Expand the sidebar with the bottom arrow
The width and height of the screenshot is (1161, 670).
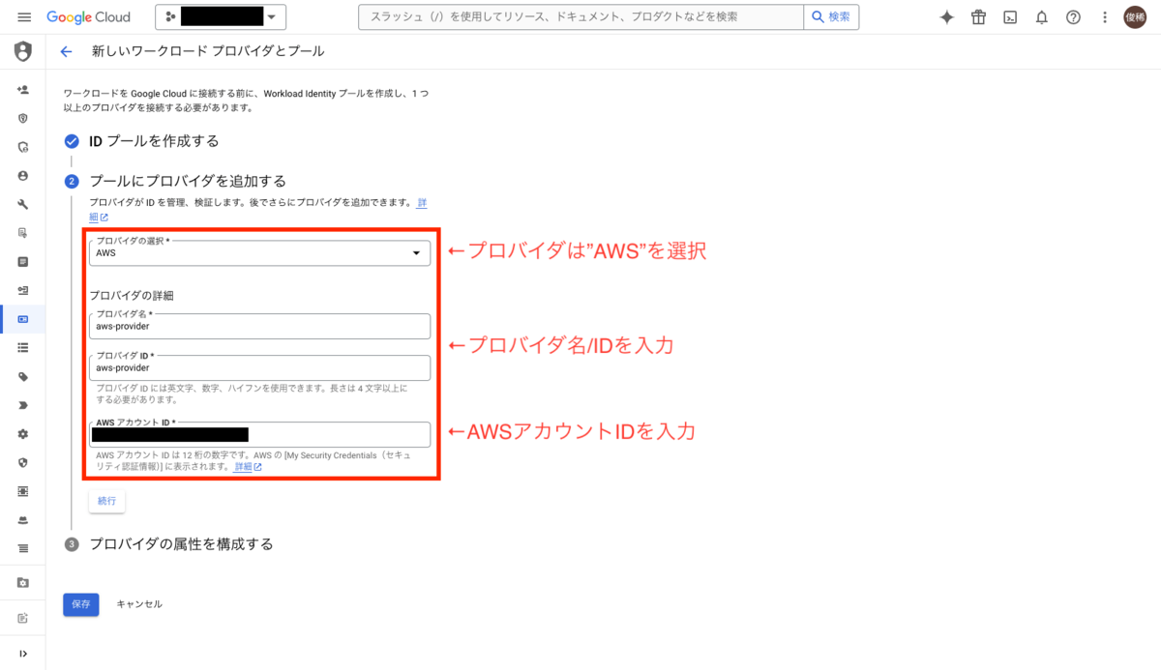tap(23, 654)
